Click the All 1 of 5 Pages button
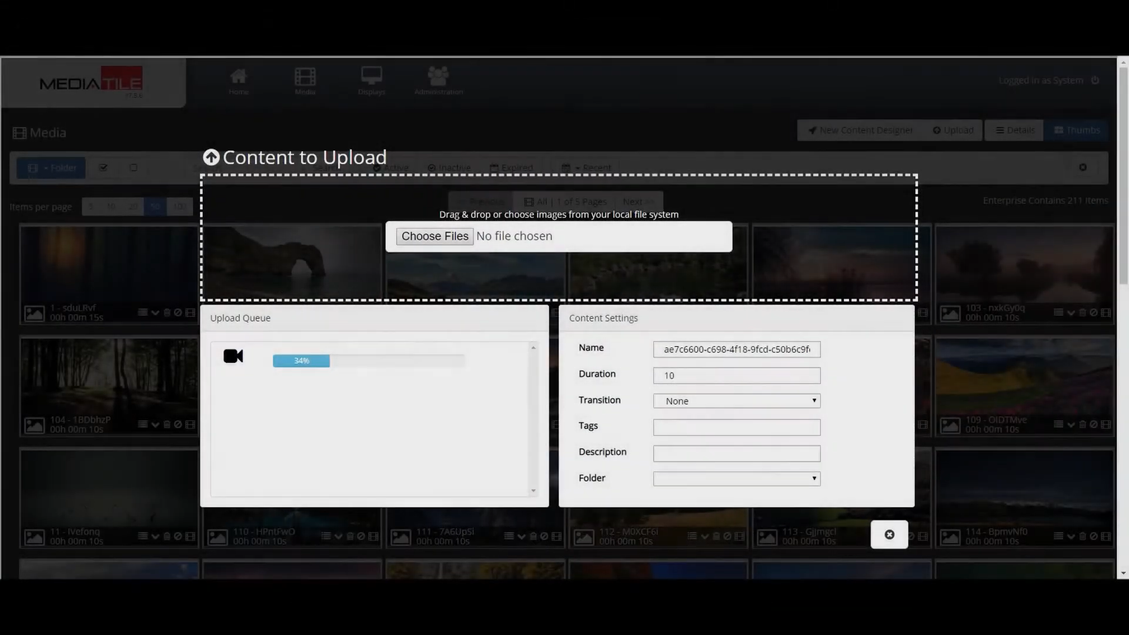This screenshot has width=1129, height=635. pos(564,202)
